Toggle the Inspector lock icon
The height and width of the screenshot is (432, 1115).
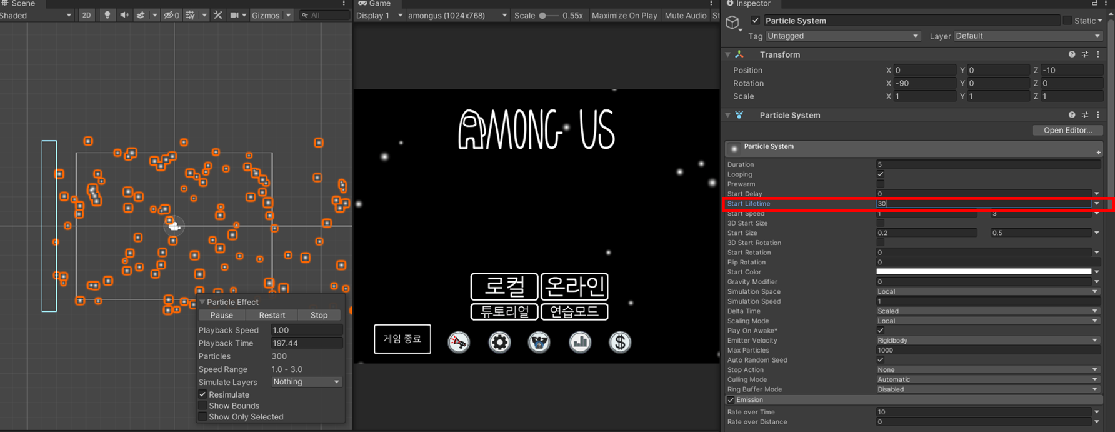click(x=1094, y=3)
